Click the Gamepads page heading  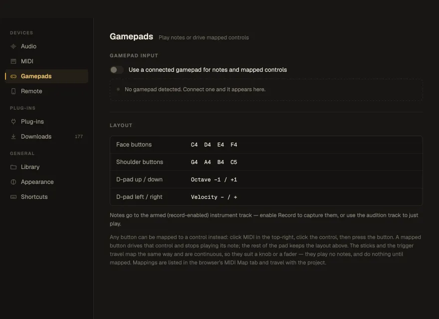(x=131, y=37)
